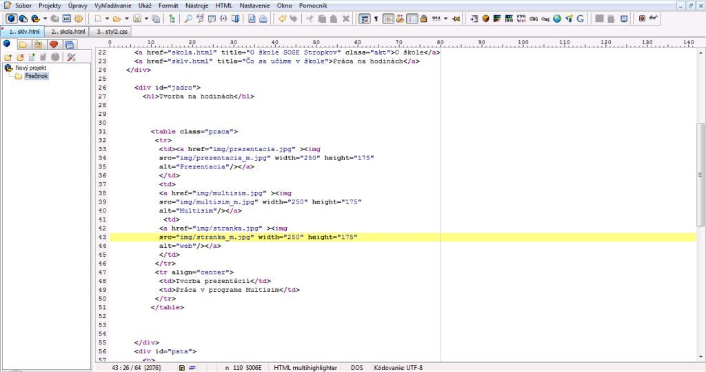706x372 pixels.
Task: Click the scissors cut icon
Action: 310,19
